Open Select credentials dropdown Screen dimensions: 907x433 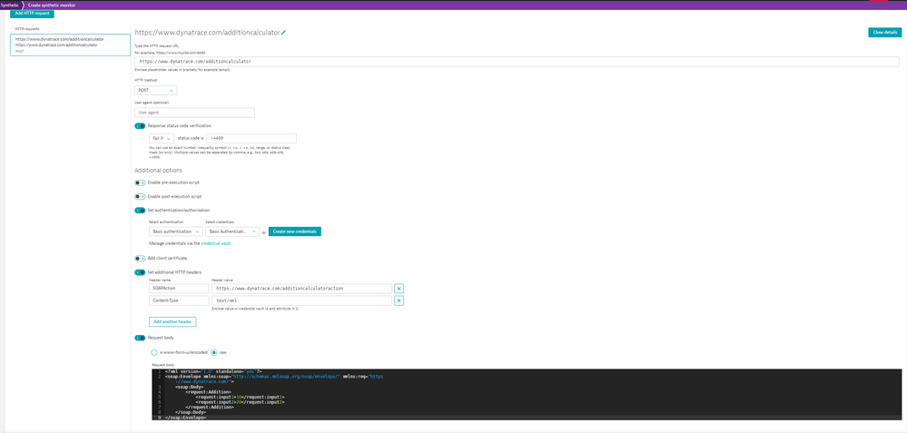232,231
